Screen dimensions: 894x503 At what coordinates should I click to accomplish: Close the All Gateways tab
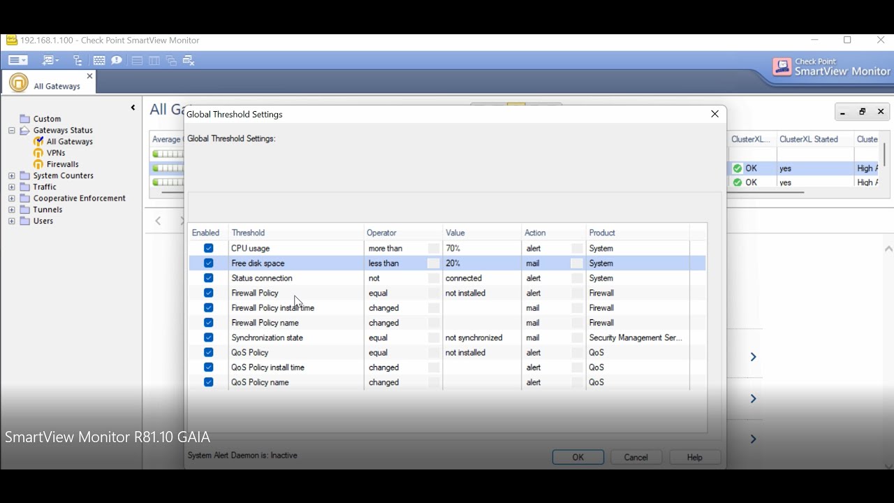coord(89,76)
